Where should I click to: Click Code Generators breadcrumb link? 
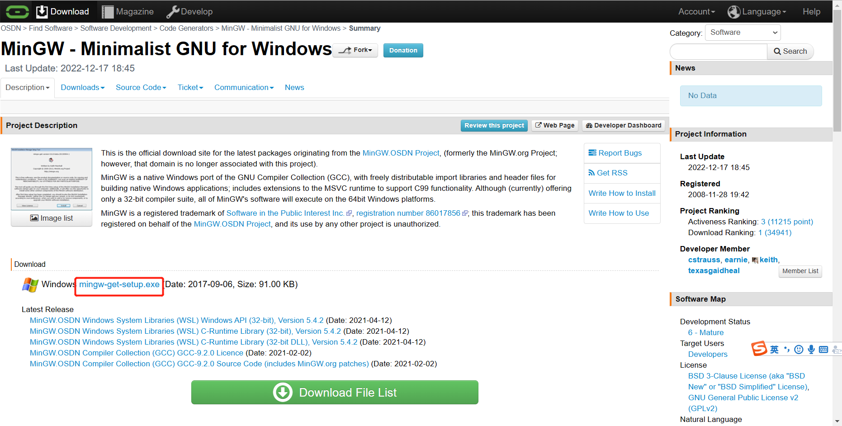tap(186, 28)
